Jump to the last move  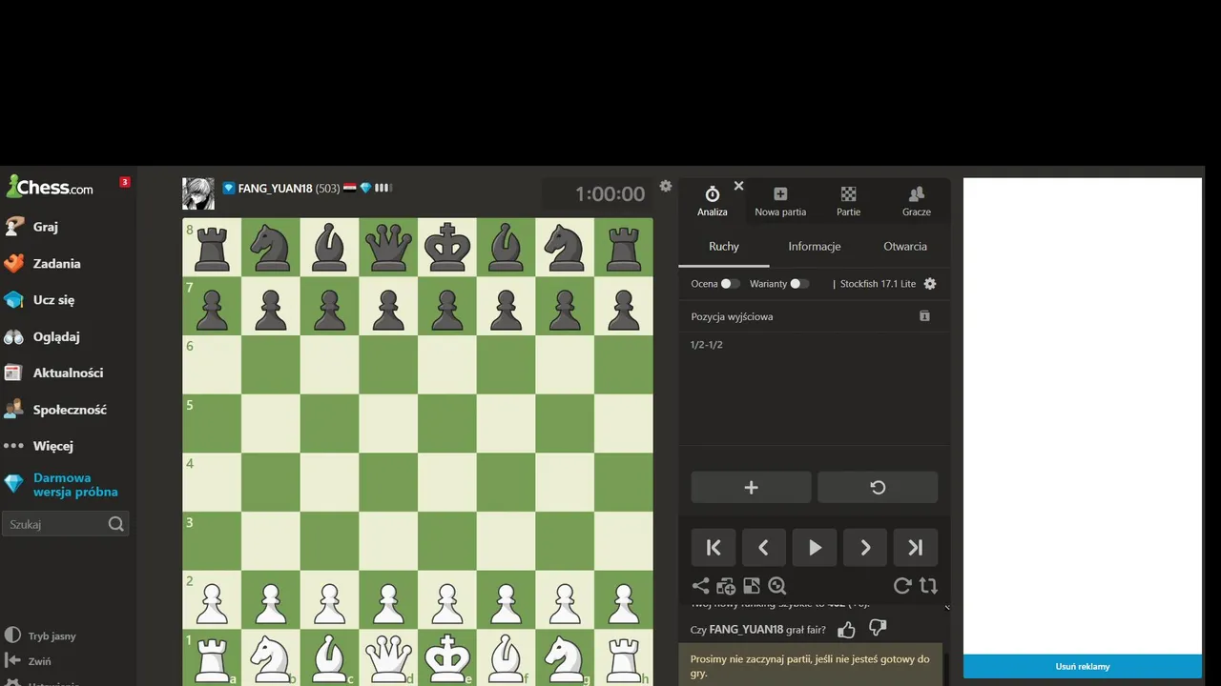pyautogui.click(x=916, y=548)
